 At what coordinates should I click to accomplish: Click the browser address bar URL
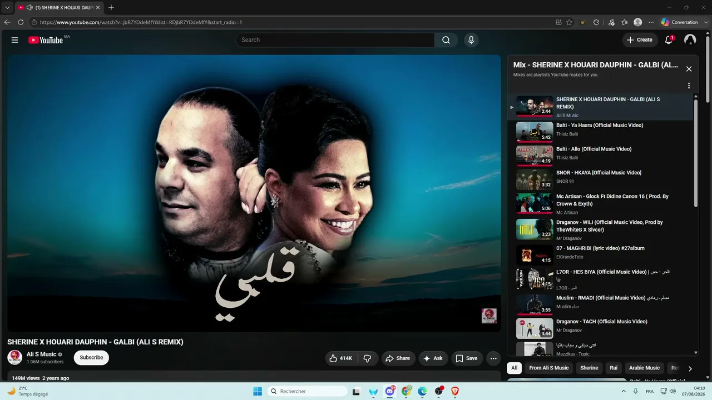(x=141, y=22)
